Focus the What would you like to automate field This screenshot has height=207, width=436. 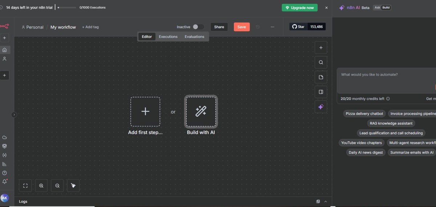(386, 81)
